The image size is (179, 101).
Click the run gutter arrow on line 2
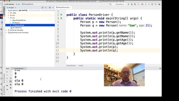pyautogui.click(x=62, y=15)
